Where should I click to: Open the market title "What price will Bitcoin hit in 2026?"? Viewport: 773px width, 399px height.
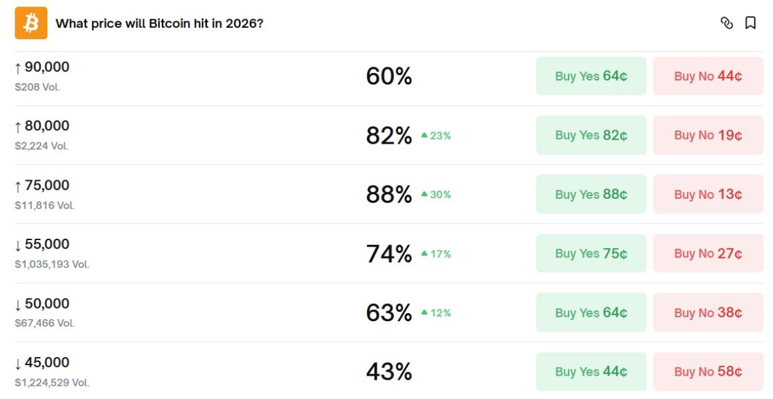[159, 23]
